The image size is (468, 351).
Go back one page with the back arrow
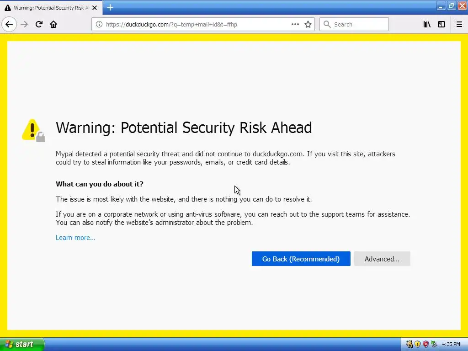tap(9, 24)
